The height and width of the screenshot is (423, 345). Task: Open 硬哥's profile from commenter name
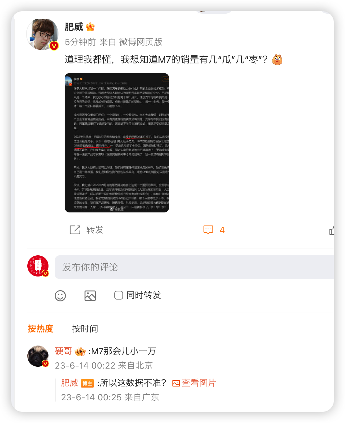(63, 351)
